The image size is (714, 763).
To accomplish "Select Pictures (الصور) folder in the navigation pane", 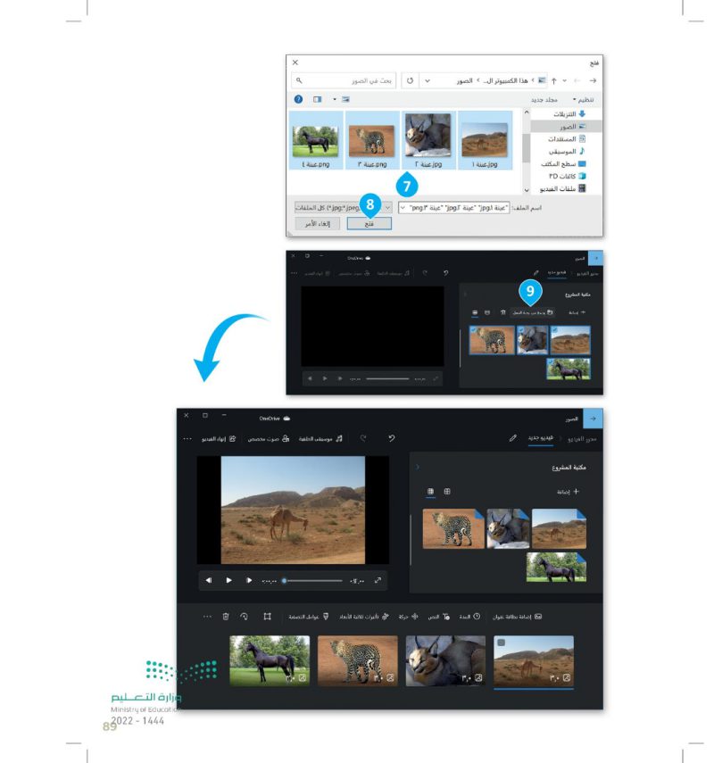I will (x=568, y=127).
